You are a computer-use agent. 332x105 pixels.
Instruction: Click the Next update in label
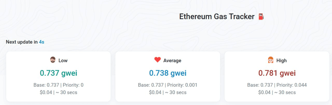22,42
